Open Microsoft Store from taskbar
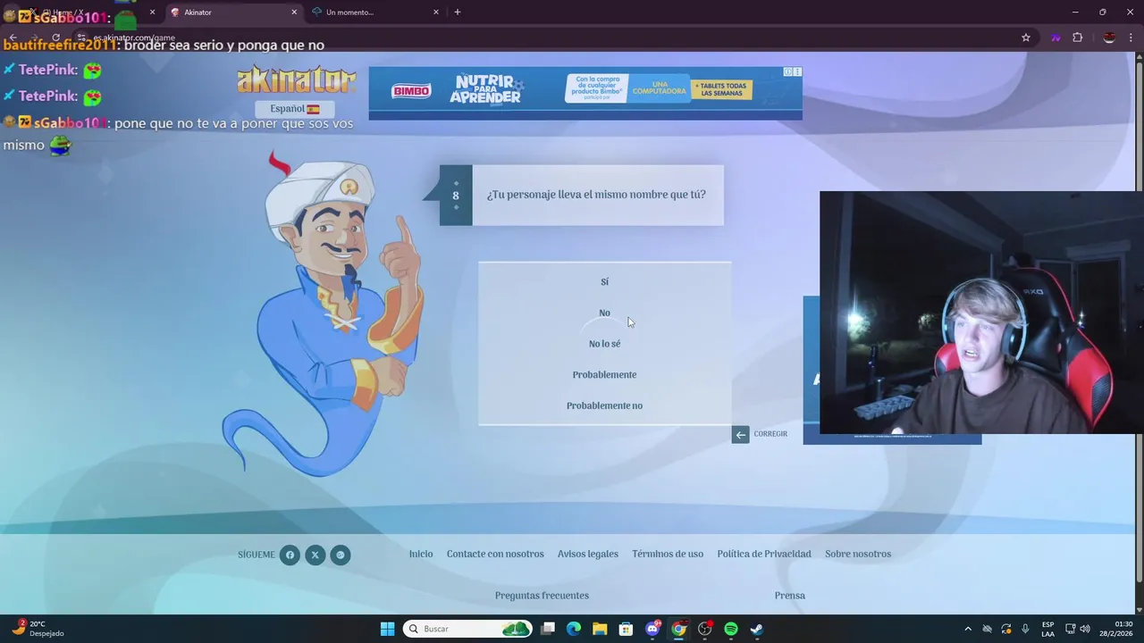Screen dimensions: 1144x643 coord(626,630)
